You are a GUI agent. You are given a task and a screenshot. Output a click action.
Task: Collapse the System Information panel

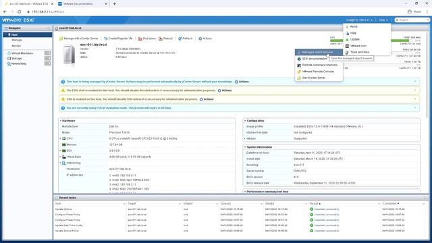tap(245, 147)
